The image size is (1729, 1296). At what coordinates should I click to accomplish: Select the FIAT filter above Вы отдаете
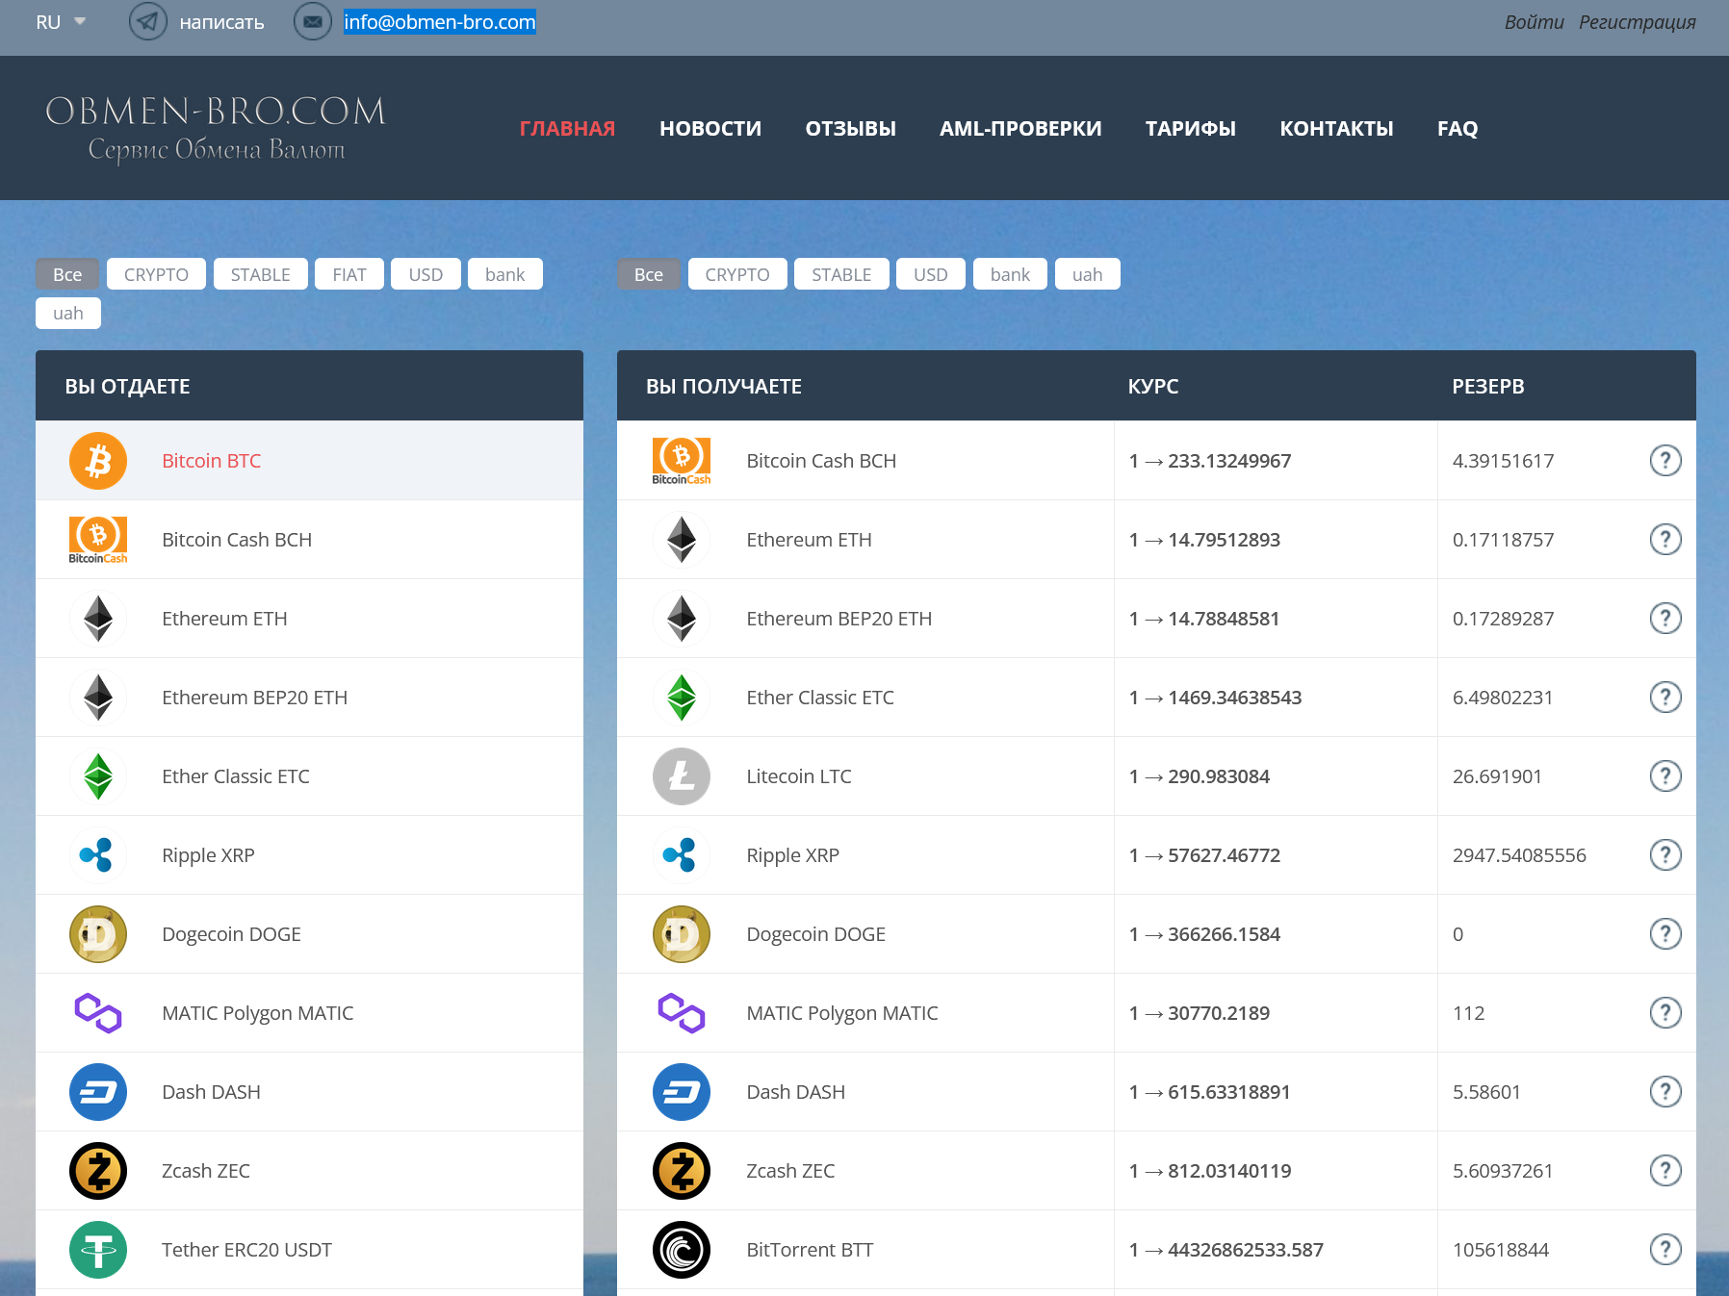tap(349, 274)
